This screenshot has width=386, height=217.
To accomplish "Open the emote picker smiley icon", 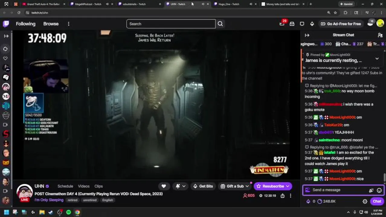I will click(379, 190).
